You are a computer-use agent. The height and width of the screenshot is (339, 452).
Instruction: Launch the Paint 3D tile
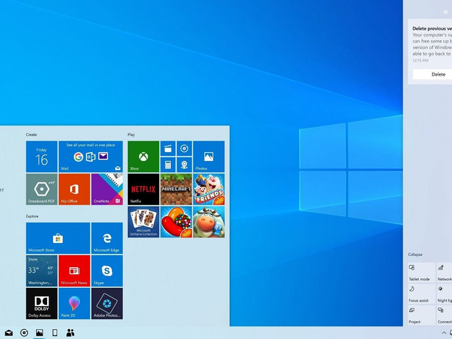point(75,304)
